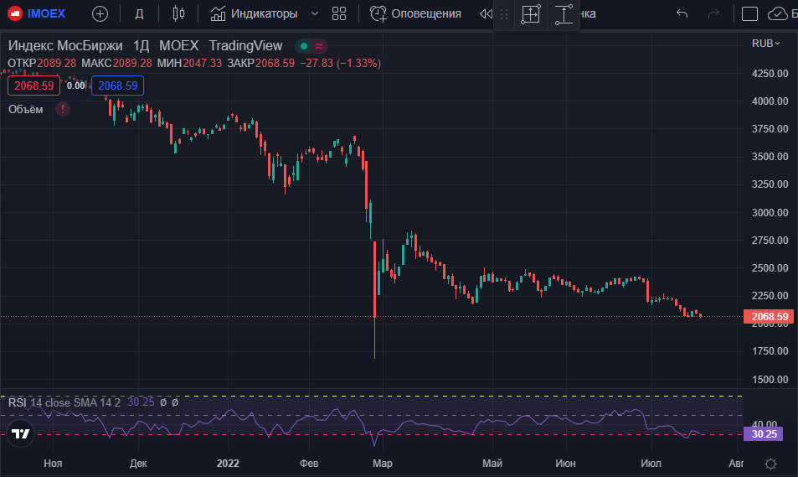Image resolution: width=798 pixels, height=477 pixels.
Task: Click the RSI value 30.25 in legend
Action: [x=141, y=402]
